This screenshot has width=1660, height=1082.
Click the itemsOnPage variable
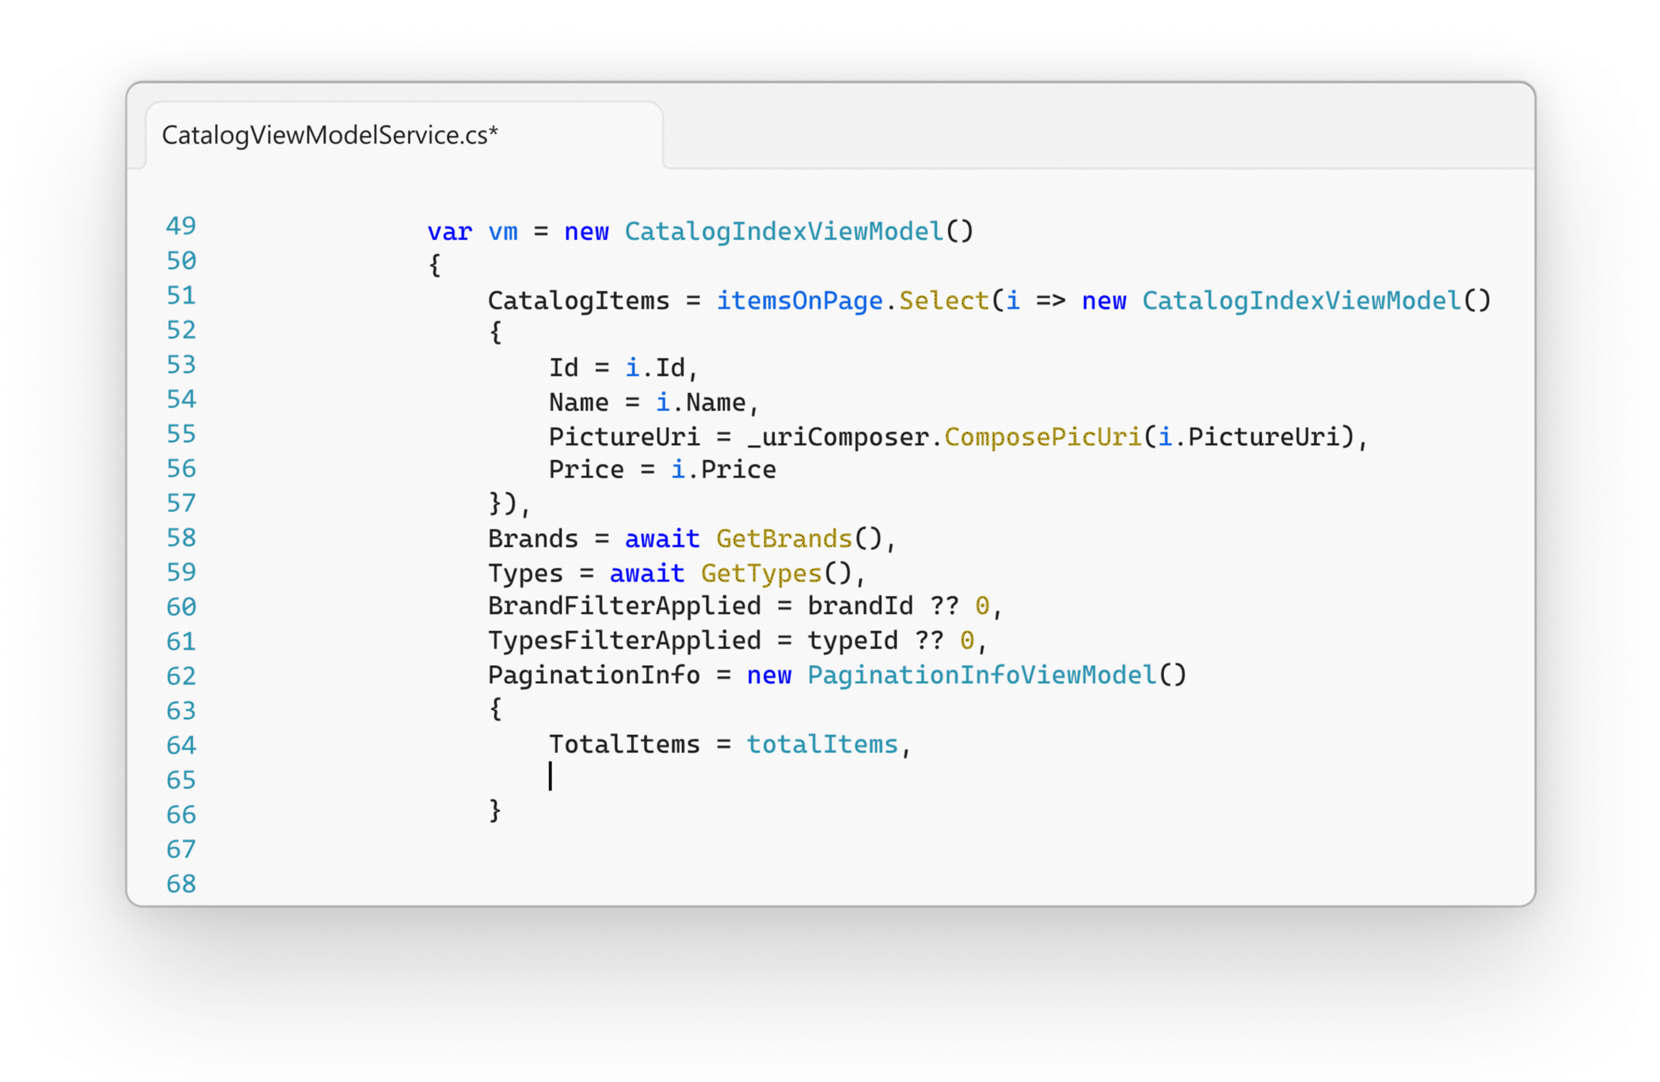pyautogui.click(x=799, y=300)
